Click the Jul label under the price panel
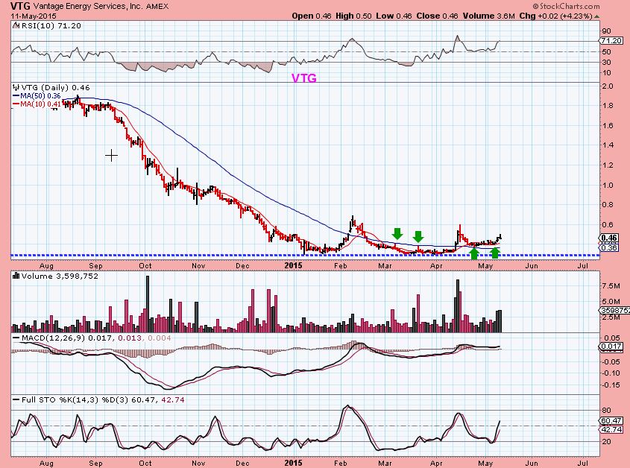 point(582,265)
